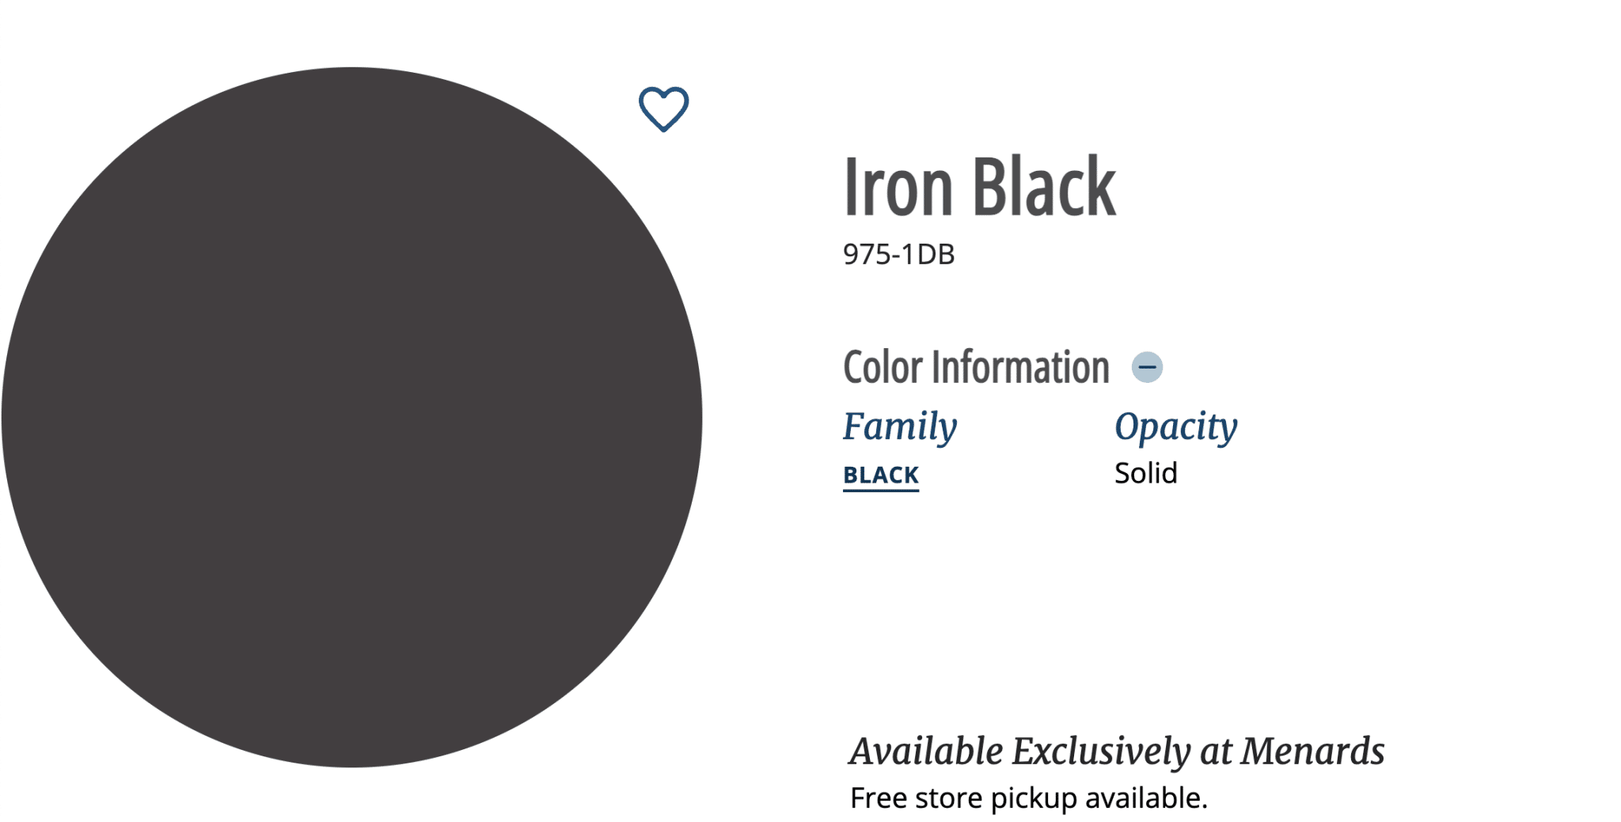Click Available Exclusively at Menards text
Screen dimensions: 1621x822
(1116, 751)
